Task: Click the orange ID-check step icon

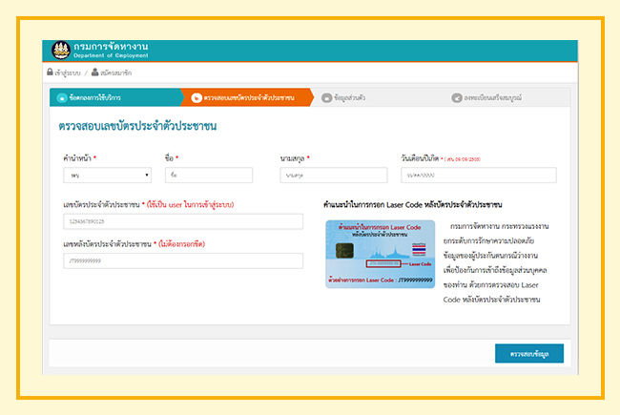Action: (x=196, y=97)
